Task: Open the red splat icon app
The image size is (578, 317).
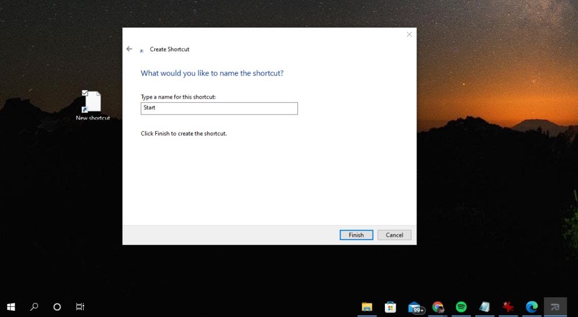Action: (508, 307)
